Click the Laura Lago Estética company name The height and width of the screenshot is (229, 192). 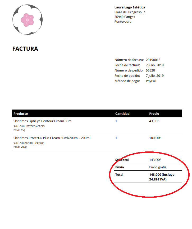pyautogui.click(x=130, y=7)
